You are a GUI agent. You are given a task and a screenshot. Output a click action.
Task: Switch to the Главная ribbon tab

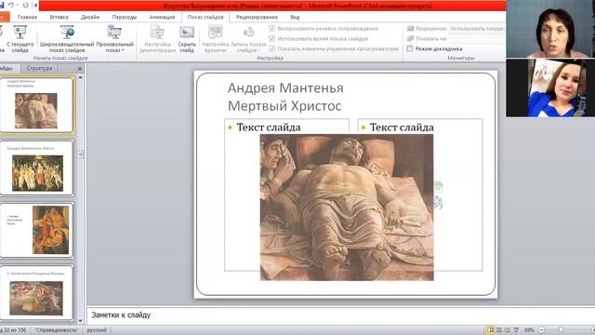27,17
